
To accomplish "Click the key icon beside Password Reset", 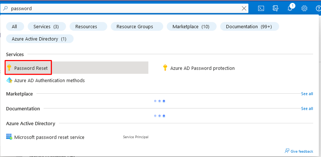I will point(9,68).
